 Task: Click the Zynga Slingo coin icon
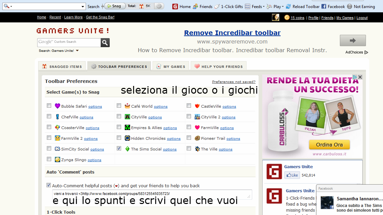click(x=58, y=159)
